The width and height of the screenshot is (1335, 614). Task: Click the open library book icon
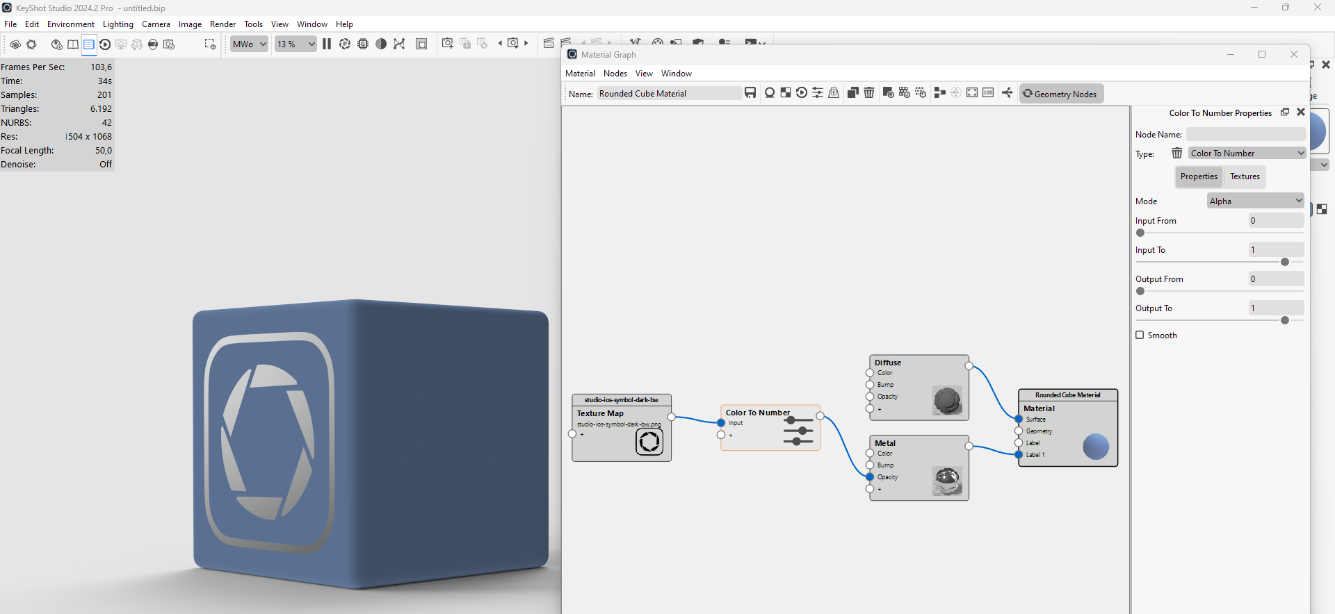[x=73, y=44]
